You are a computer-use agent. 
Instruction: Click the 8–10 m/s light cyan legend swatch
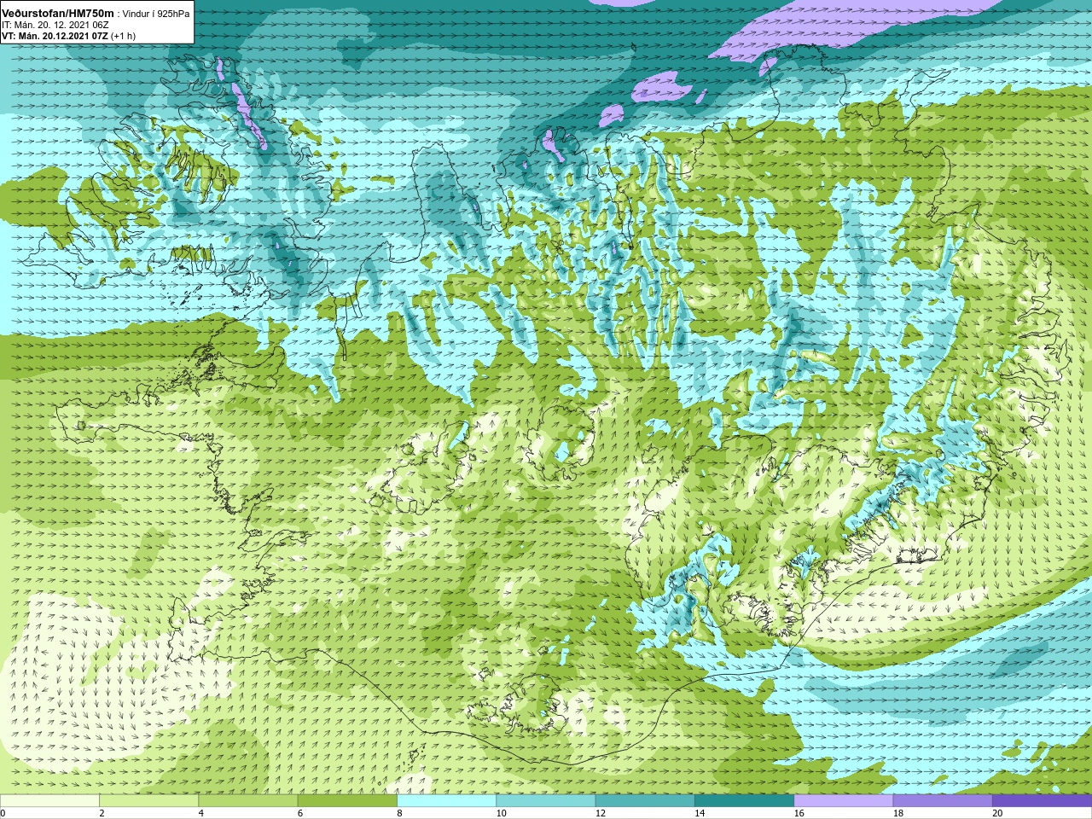(x=446, y=801)
